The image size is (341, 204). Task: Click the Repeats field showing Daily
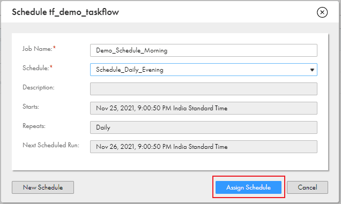(204, 127)
